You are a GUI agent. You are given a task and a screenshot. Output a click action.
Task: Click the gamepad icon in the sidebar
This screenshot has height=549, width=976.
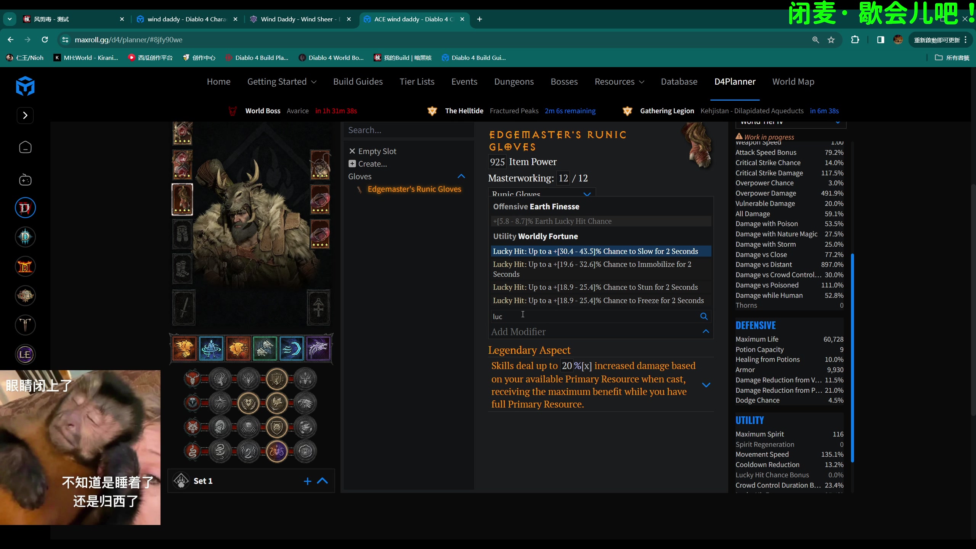click(25, 180)
